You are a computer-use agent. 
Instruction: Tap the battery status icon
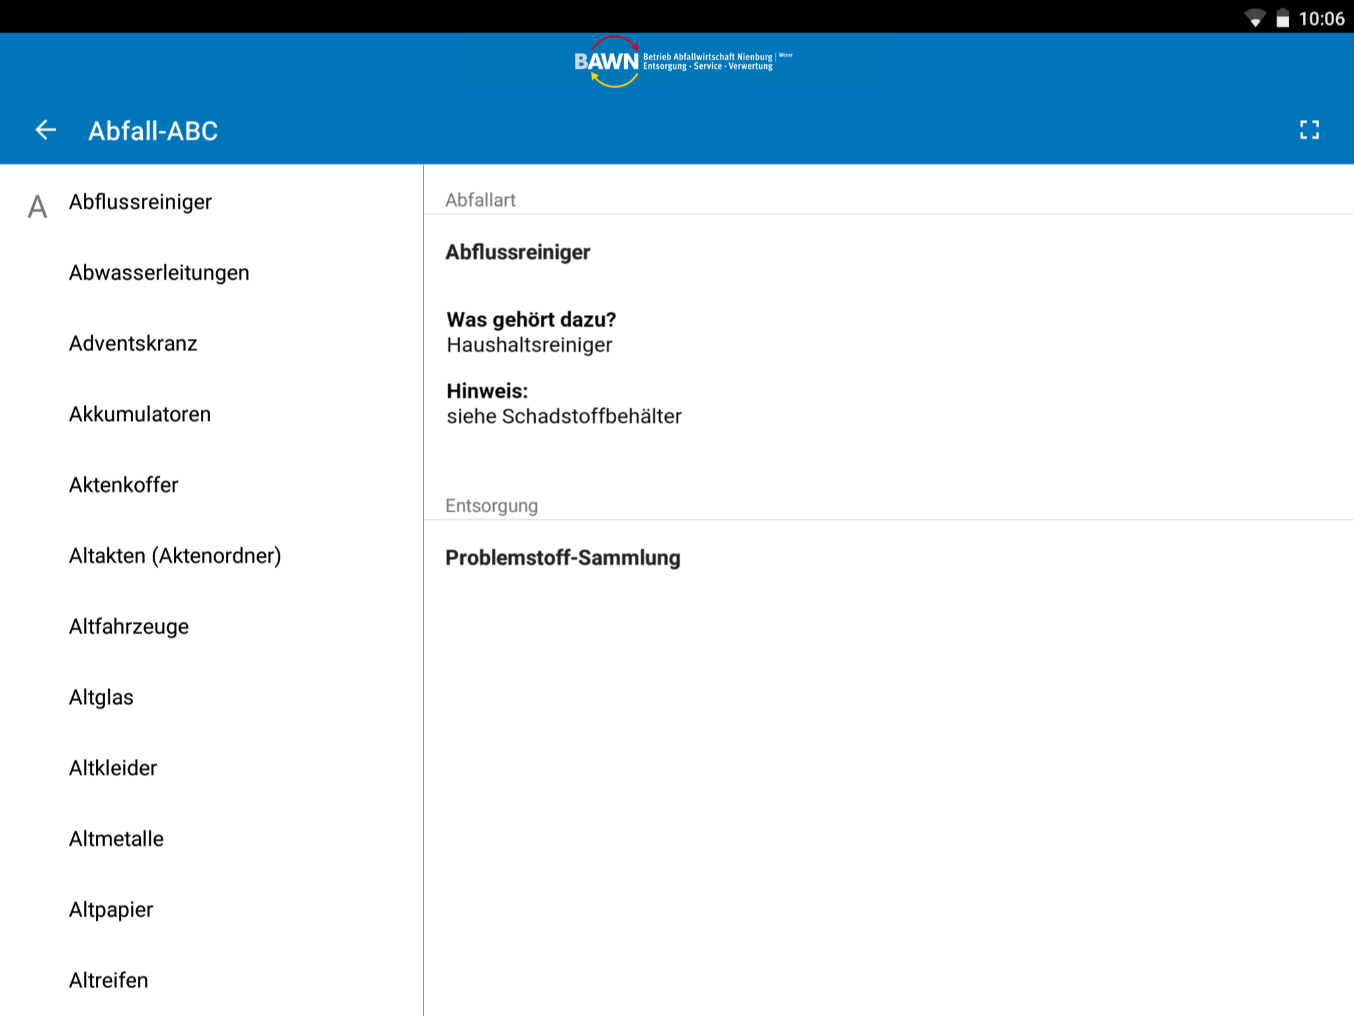(x=1283, y=18)
